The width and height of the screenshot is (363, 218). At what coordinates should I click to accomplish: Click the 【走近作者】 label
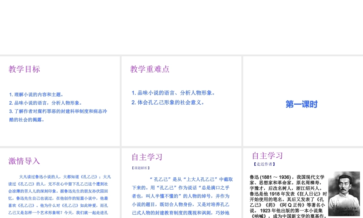click(x=264, y=164)
